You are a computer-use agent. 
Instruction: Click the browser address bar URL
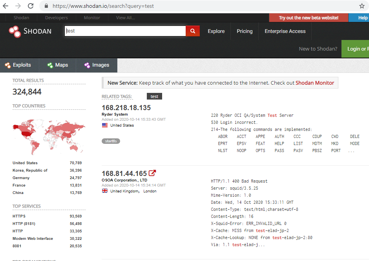coord(103,6)
